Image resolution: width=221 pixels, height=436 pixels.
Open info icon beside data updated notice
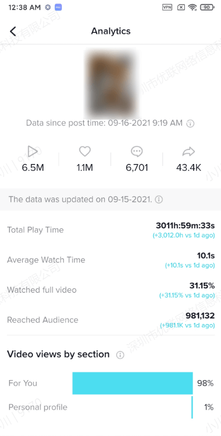tap(159, 200)
